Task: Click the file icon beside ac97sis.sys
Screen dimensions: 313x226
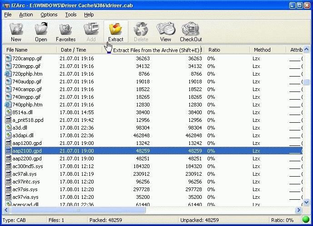Action: pos(8,189)
